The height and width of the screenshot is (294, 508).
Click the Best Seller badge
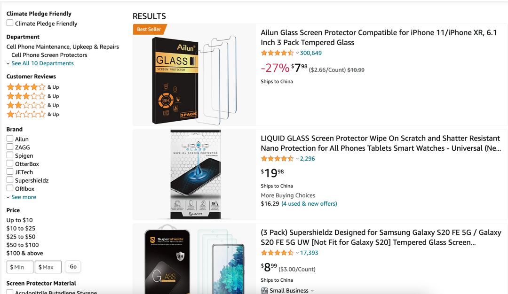149,29
